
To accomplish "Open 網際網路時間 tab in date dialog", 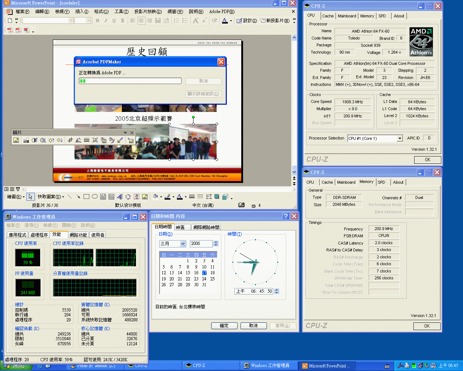I will click(206, 227).
